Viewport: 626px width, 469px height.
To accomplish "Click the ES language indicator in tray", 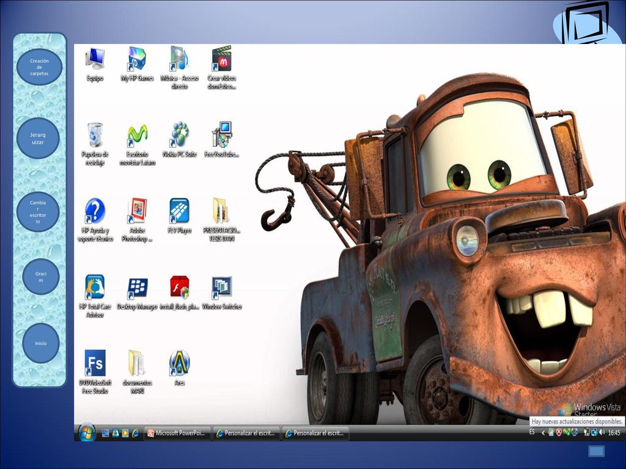I will [x=532, y=432].
